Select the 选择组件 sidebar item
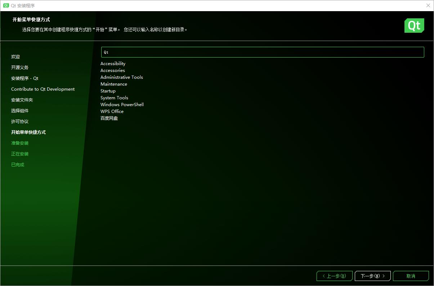 pyautogui.click(x=19, y=110)
